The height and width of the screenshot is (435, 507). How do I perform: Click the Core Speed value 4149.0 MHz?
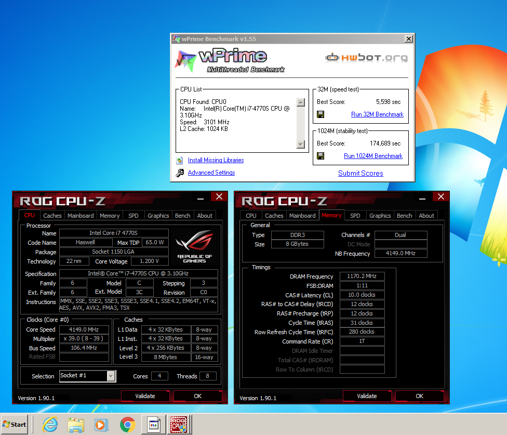(x=84, y=329)
